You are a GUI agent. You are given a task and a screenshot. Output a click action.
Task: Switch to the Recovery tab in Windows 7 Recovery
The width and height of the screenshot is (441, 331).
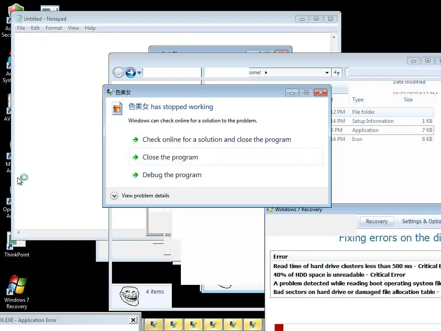pyautogui.click(x=376, y=222)
